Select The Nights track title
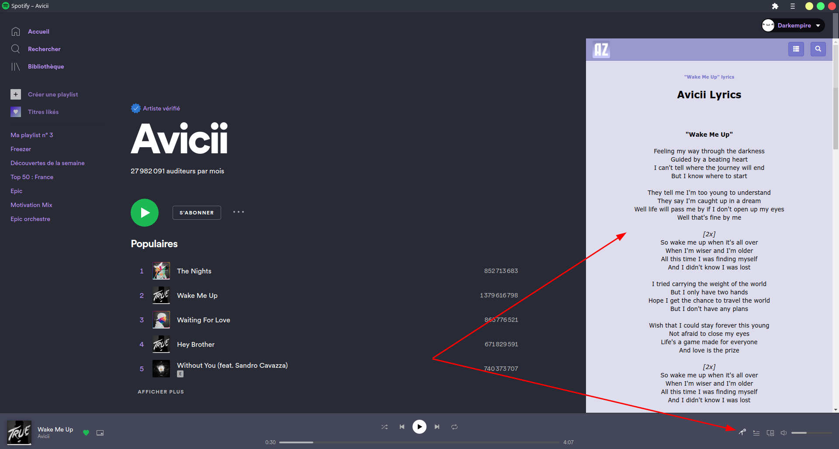The height and width of the screenshot is (449, 839). (194, 271)
